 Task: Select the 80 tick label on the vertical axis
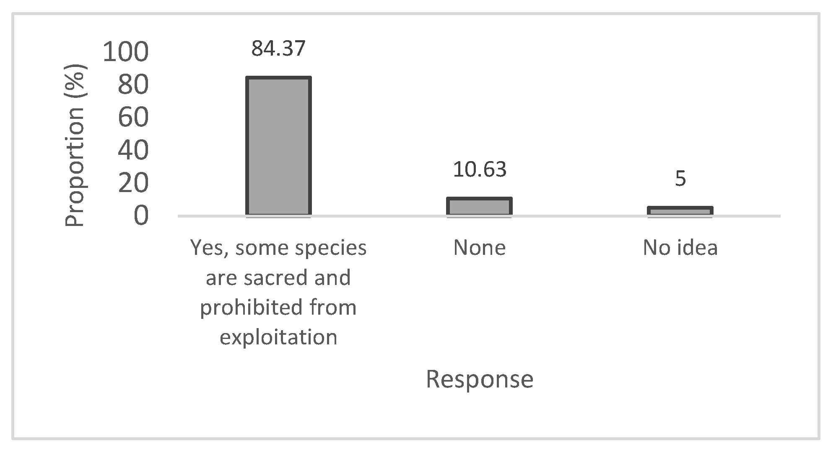133,85
